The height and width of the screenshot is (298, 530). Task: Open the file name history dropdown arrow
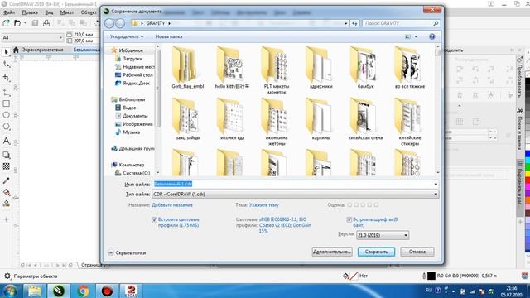coord(436,184)
